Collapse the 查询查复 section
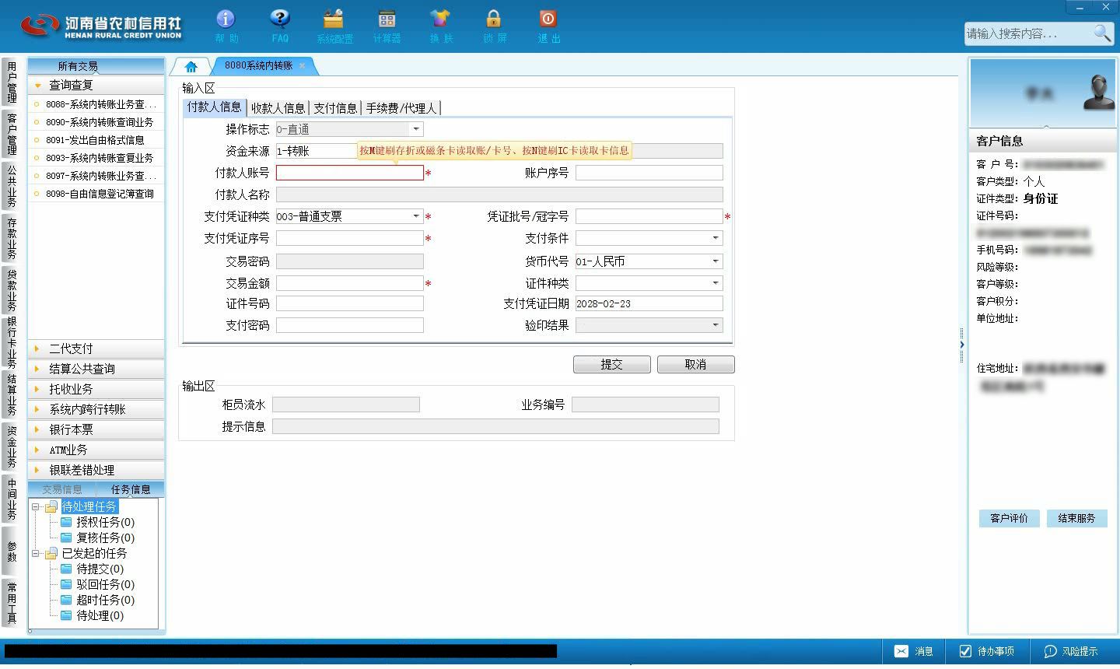This screenshot has width=1120, height=669. [x=96, y=85]
